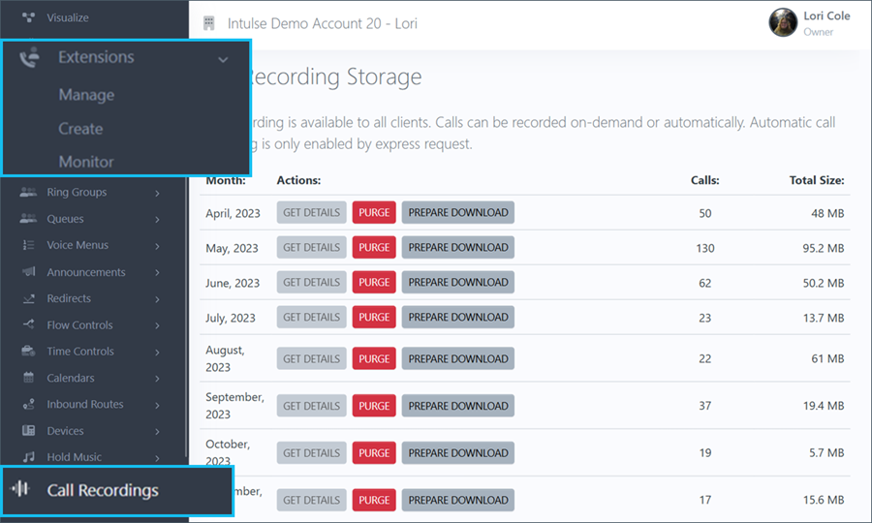Open Manage under Extensions
Viewport: 872px width, 523px height.
(86, 95)
